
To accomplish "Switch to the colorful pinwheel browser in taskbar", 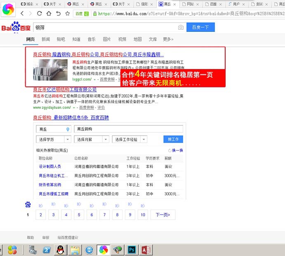I will pyautogui.click(x=104, y=250).
